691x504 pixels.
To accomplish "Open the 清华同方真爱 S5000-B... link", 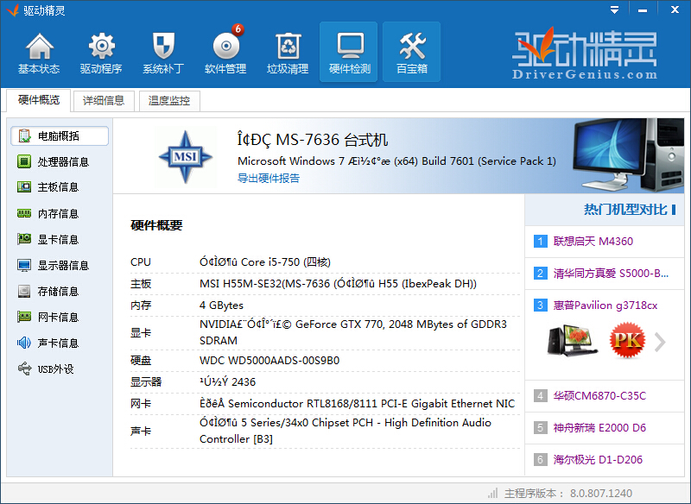I will click(x=611, y=274).
